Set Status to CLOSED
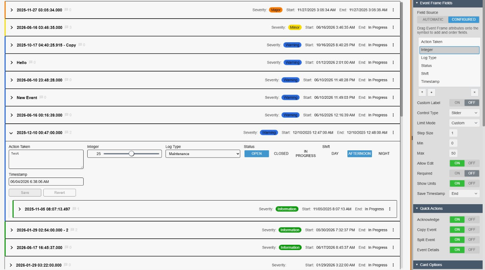 [x=281, y=154]
